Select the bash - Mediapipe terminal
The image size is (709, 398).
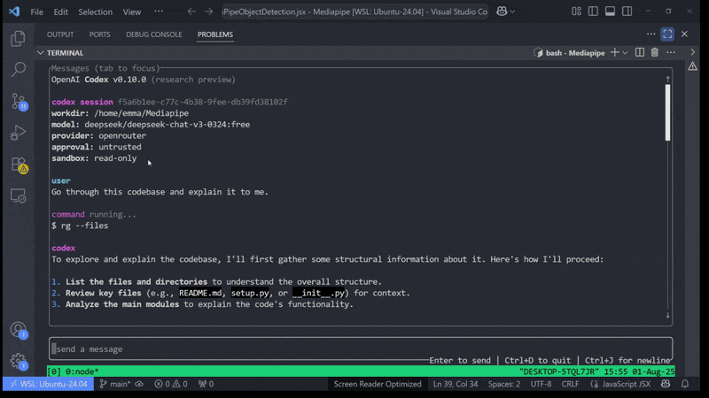tap(569, 53)
